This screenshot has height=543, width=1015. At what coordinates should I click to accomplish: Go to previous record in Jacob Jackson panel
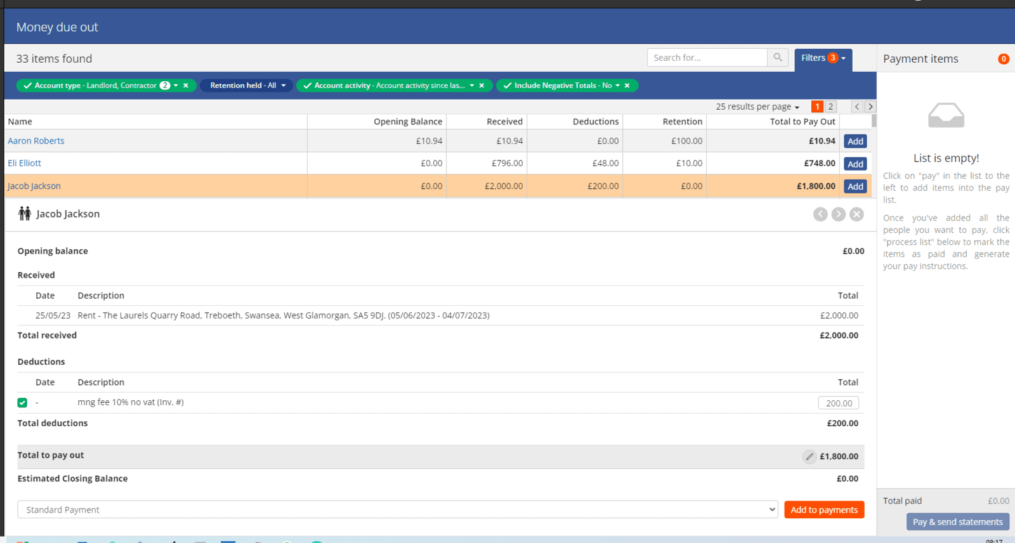pos(820,214)
